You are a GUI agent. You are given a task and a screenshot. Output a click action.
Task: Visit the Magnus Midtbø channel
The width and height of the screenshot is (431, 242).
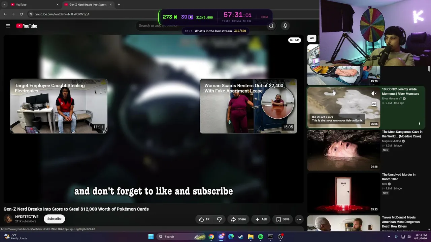point(392,141)
